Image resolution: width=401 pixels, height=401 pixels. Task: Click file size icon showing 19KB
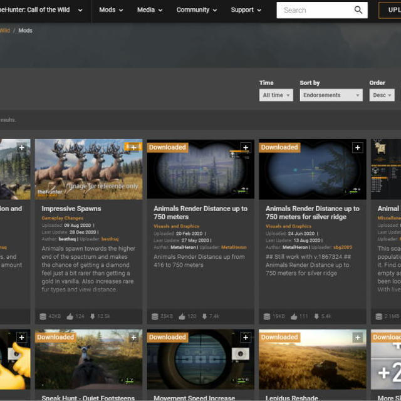(267, 316)
